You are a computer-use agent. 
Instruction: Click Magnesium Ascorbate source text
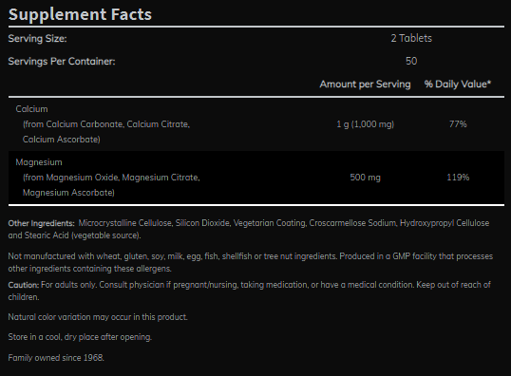coord(68,193)
